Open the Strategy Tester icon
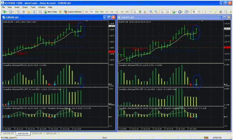Screen dimensions: 233x140 click(40, 12)
